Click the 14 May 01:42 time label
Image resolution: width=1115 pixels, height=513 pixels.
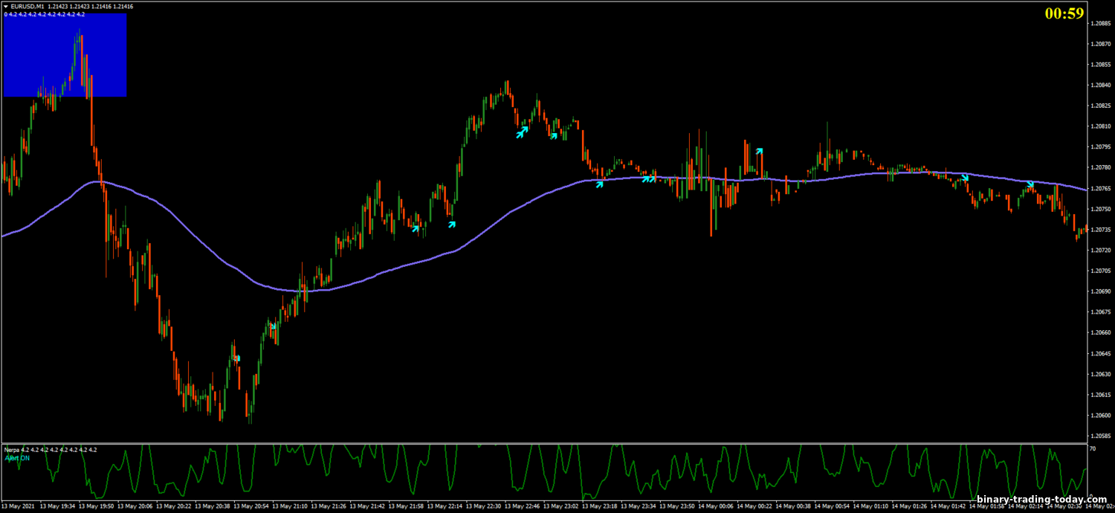pyautogui.click(x=948, y=506)
